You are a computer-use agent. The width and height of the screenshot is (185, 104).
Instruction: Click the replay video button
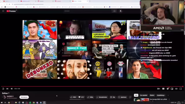point(3,89)
